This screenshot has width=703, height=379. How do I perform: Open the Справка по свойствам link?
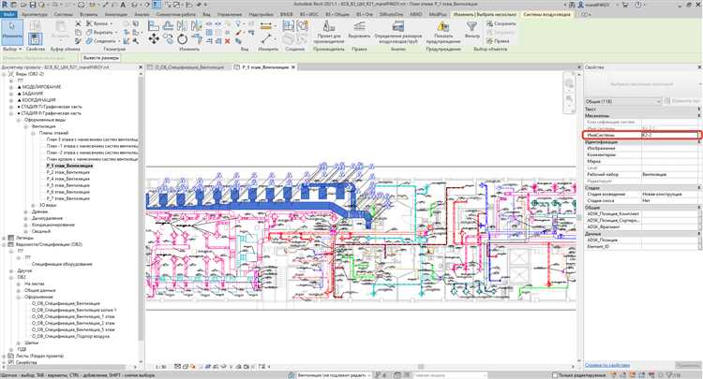[x=607, y=365]
